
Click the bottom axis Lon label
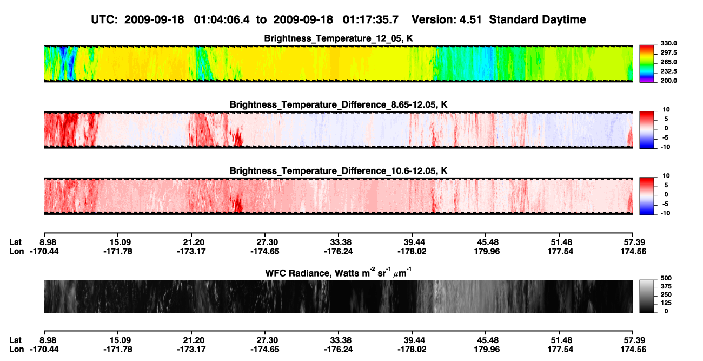pyautogui.click(x=16, y=350)
